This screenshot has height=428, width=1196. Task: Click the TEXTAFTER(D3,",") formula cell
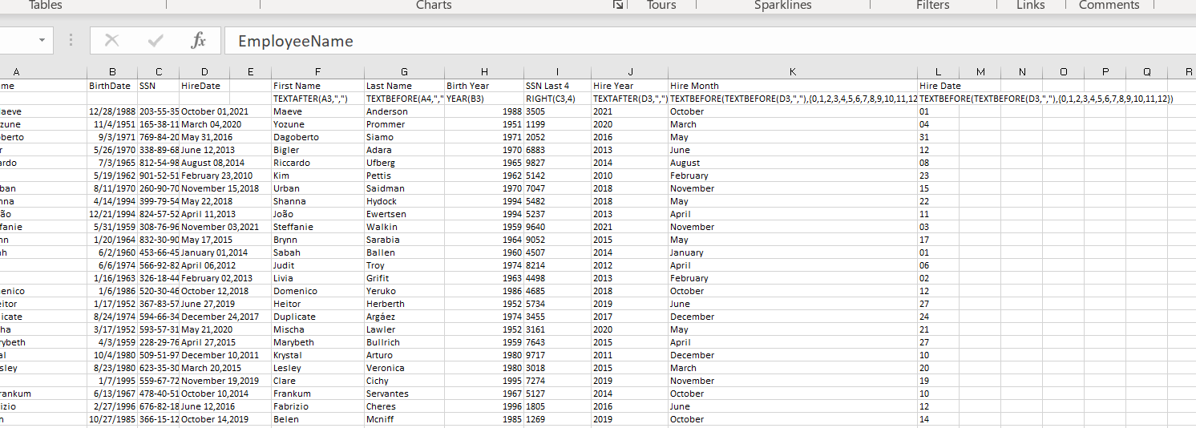pyautogui.click(x=630, y=99)
